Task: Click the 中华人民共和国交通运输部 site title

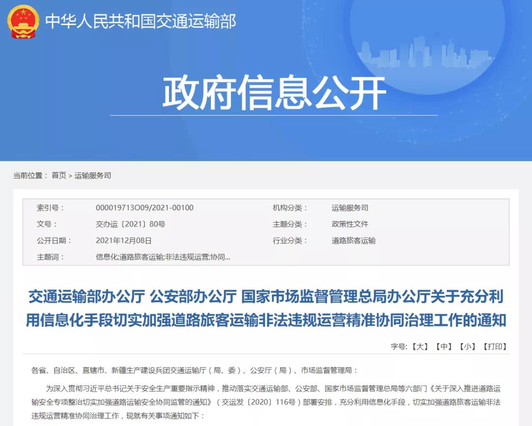Action: 140,22
